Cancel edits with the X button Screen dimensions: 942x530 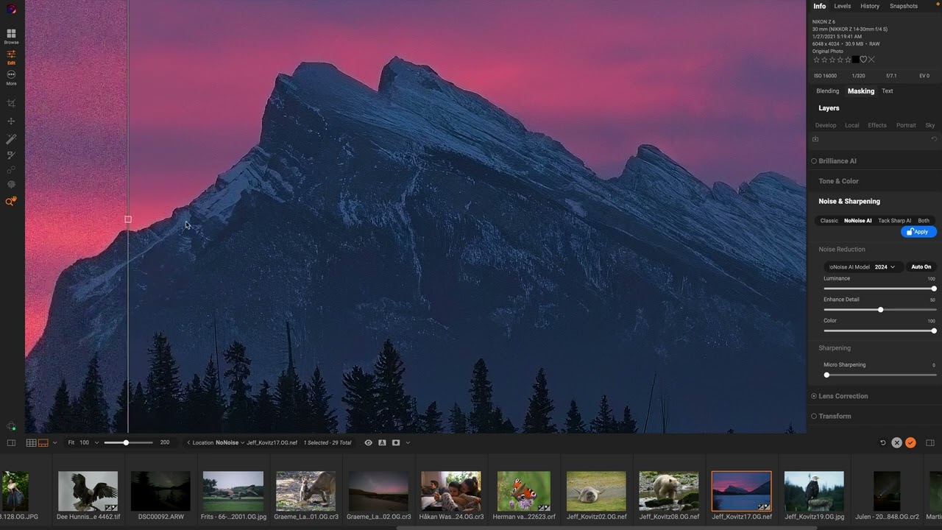coord(896,442)
